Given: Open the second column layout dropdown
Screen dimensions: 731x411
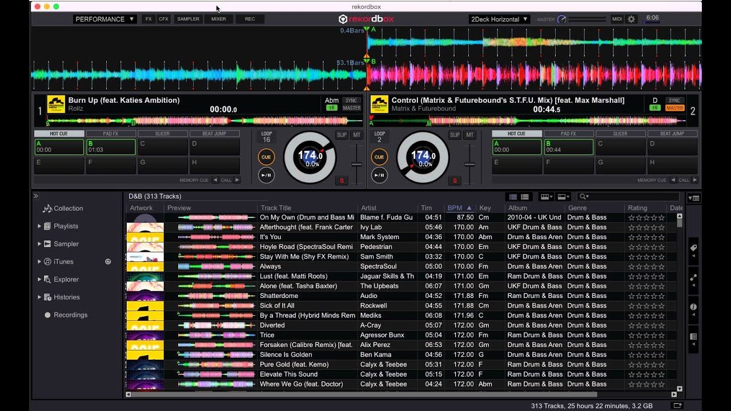Looking at the screenshot, I should pos(564,196).
